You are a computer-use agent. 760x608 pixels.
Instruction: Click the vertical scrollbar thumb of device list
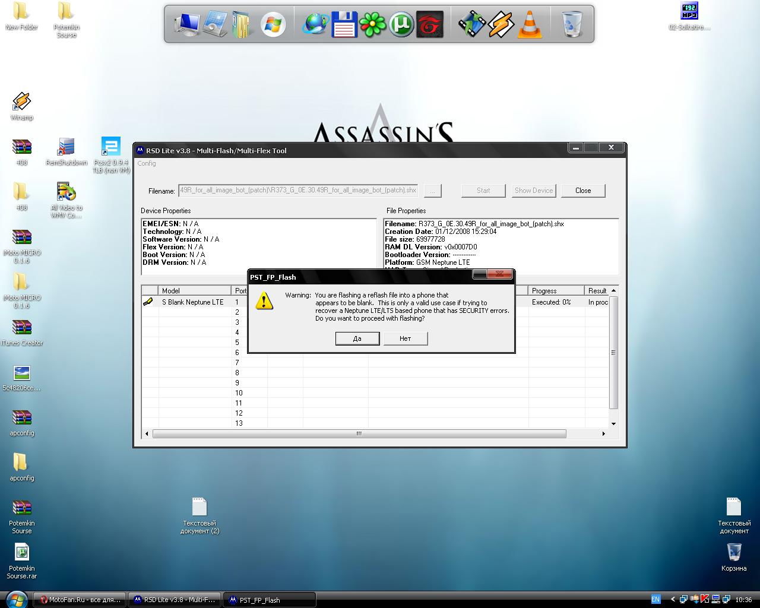click(613, 352)
